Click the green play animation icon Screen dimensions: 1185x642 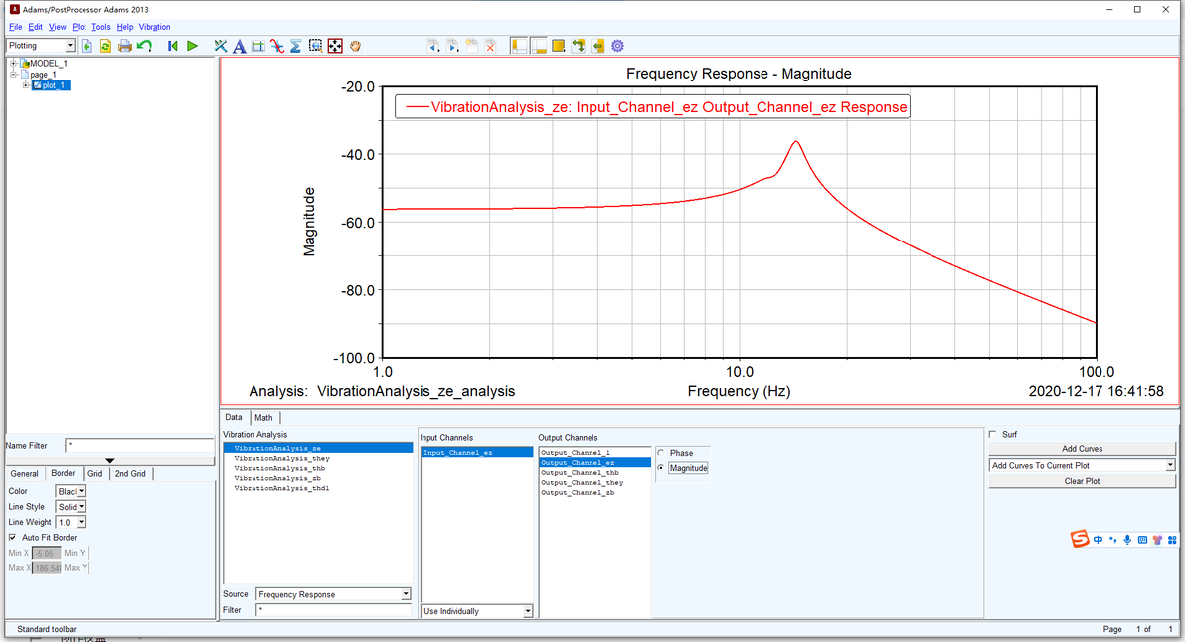[192, 46]
